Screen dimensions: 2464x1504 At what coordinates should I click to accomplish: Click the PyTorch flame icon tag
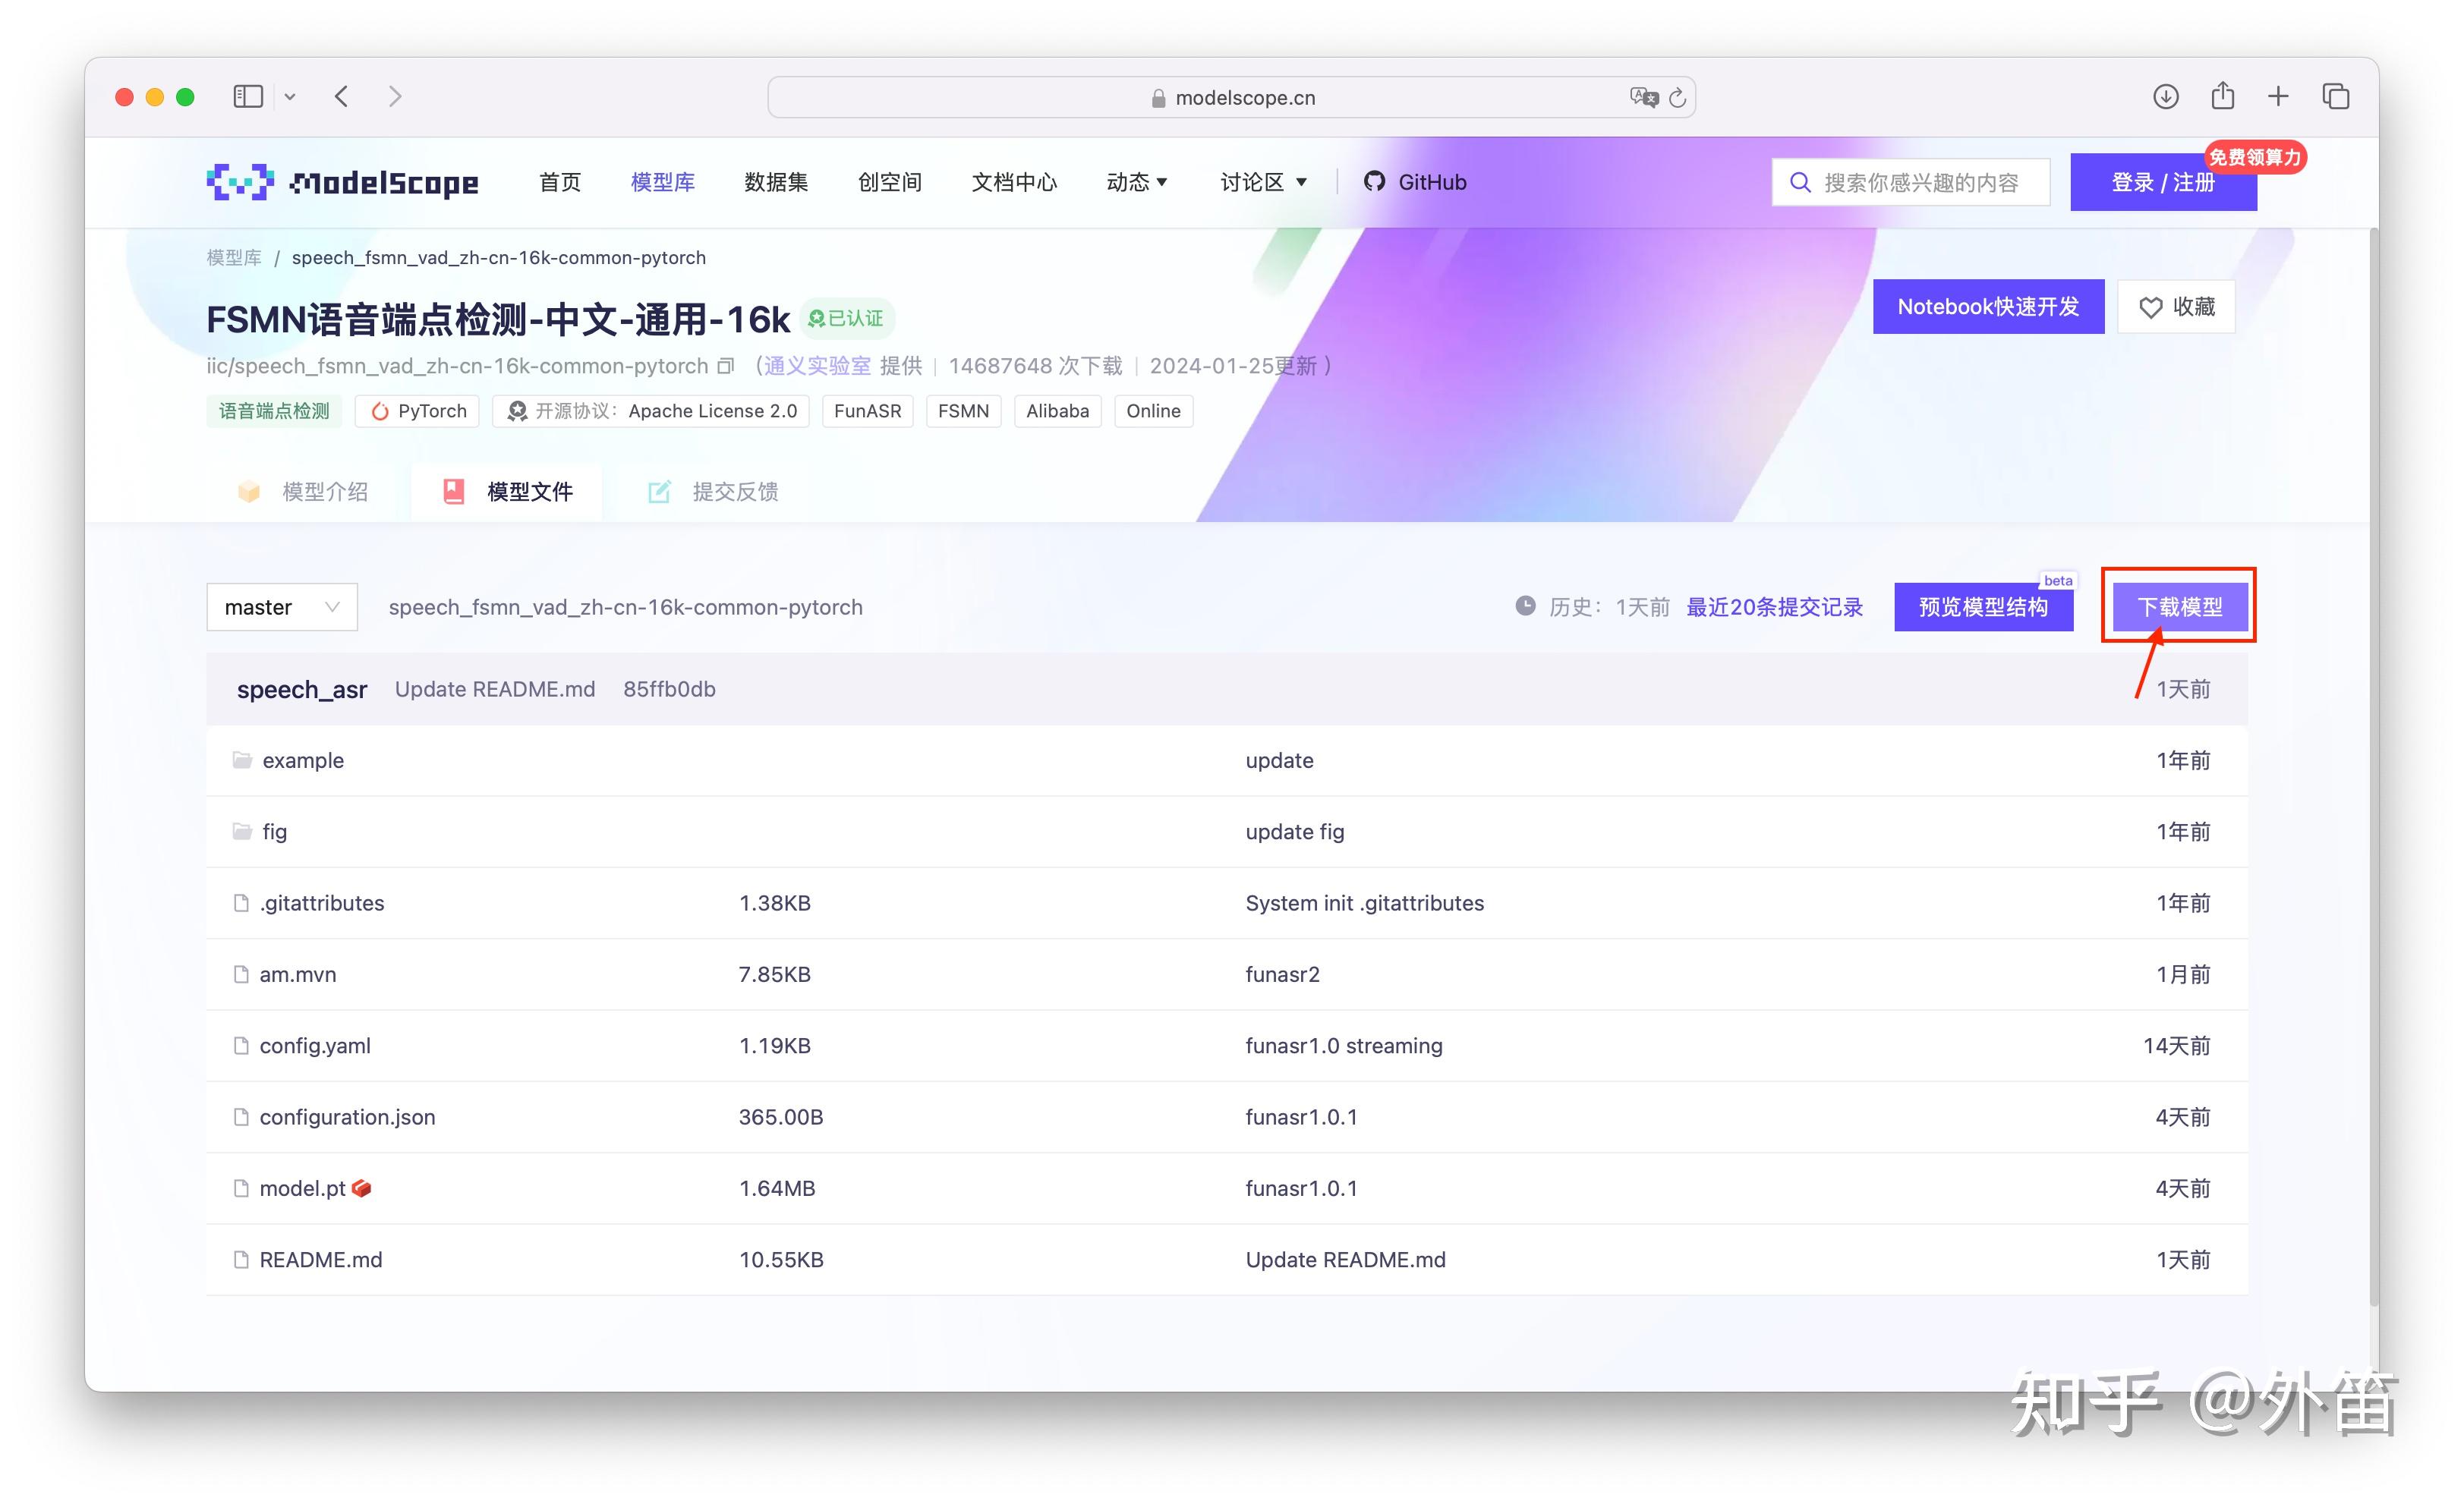pyautogui.click(x=381, y=411)
